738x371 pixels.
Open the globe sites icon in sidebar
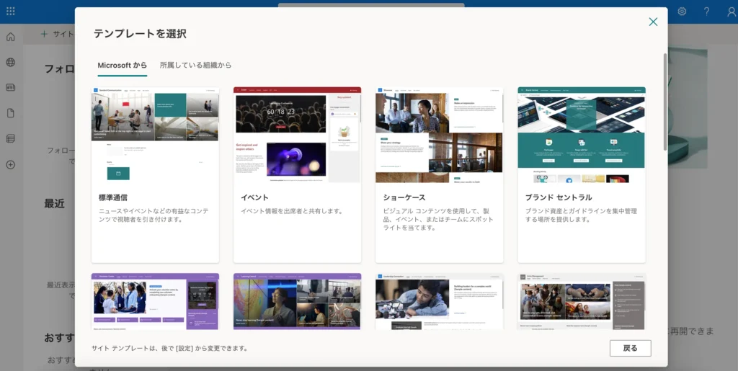[10, 62]
